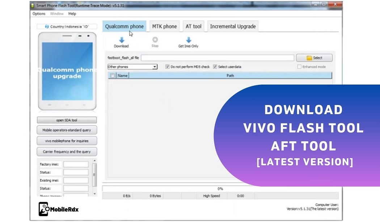Switch to the MTK phone tab
The image size is (380, 222).
[164, 26]
